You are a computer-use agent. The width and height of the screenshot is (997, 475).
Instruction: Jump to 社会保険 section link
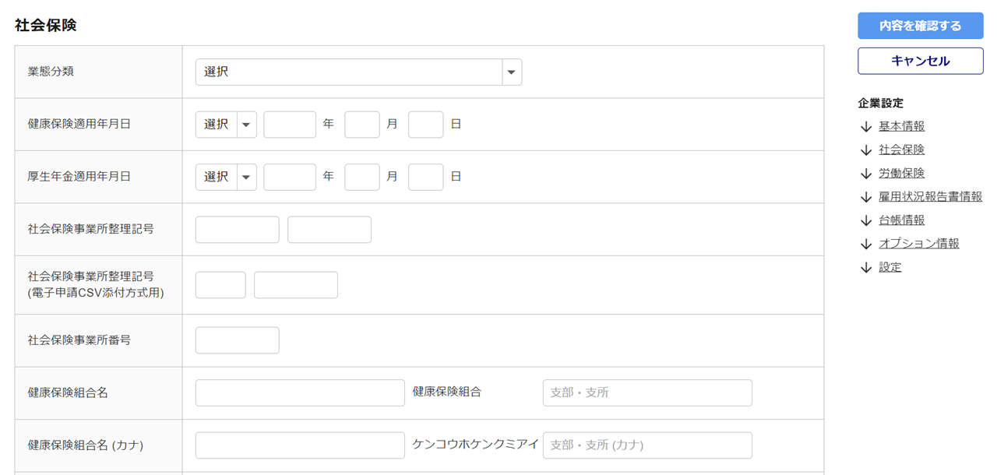click(x=902, y=150)
